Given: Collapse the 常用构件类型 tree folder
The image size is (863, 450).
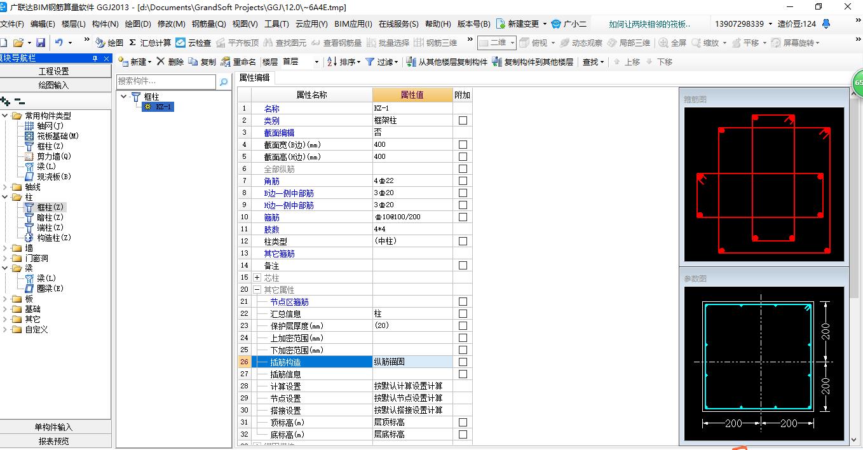Looking at the screenshot, I should pyautogui.click(x=6, y=116).
